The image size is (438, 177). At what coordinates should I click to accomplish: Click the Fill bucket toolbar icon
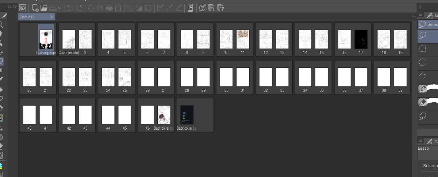pyautogui.click(x=109, y=8)
